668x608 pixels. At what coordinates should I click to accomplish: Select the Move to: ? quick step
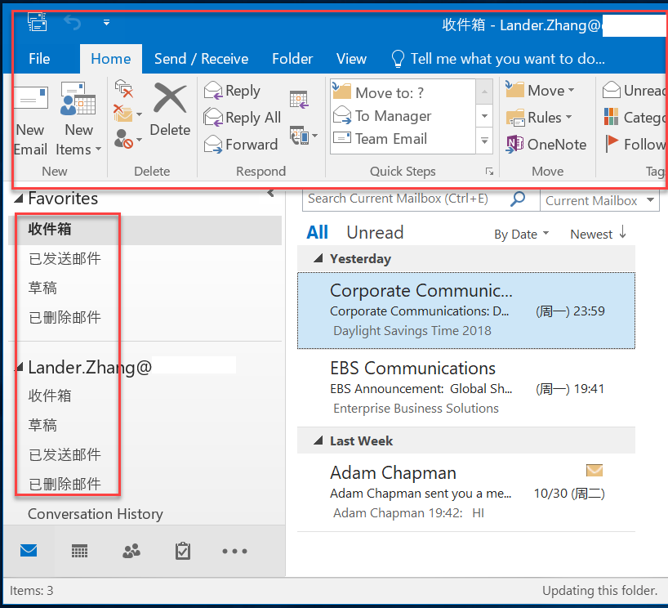(x=403, y=92)
